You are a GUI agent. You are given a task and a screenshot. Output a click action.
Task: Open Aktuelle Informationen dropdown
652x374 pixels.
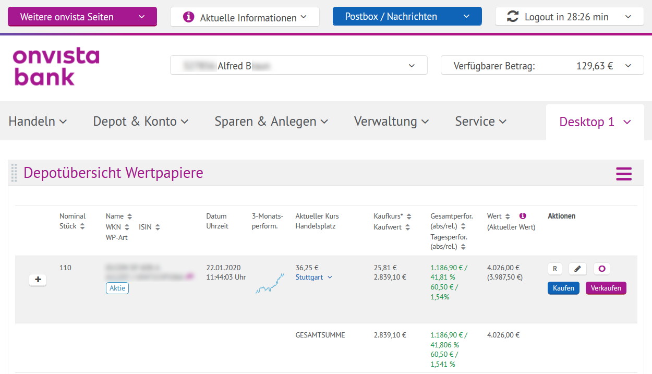[245, 17]
